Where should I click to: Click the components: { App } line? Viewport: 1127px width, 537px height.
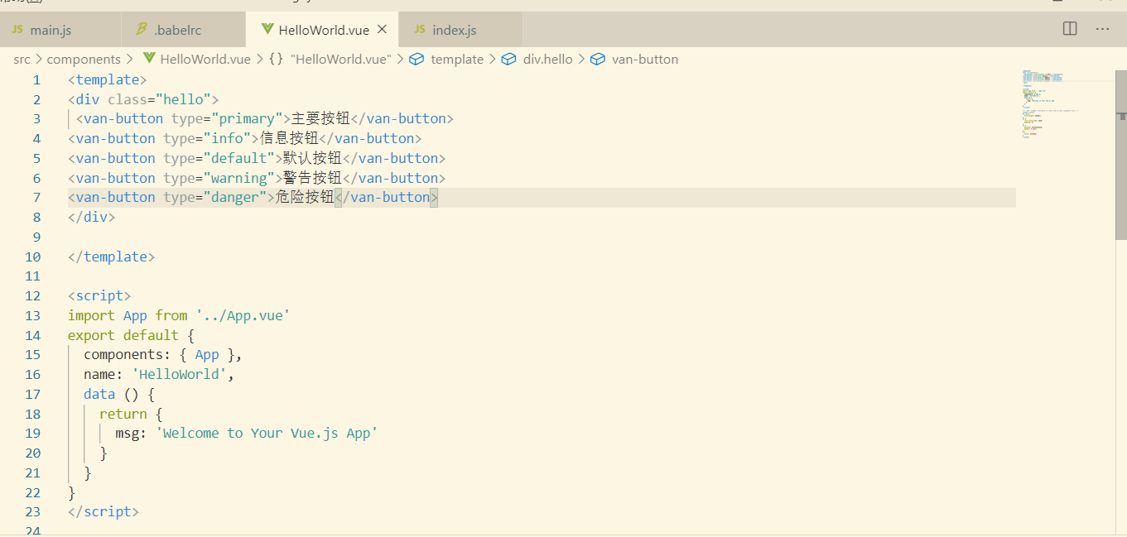[x=163, y=355]
